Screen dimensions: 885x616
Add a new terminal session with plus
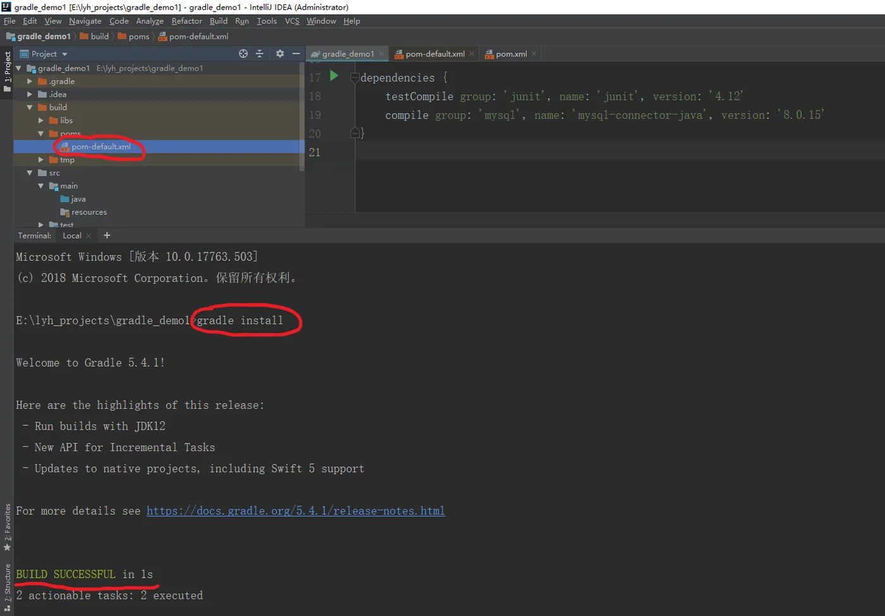(x=107, y=235)
